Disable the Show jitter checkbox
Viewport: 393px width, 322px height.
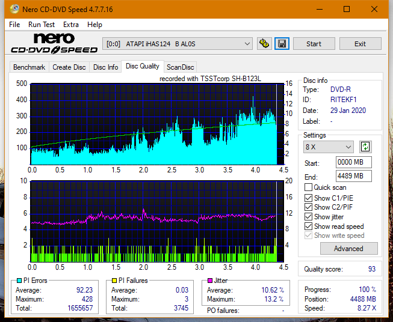coord(308,217)
